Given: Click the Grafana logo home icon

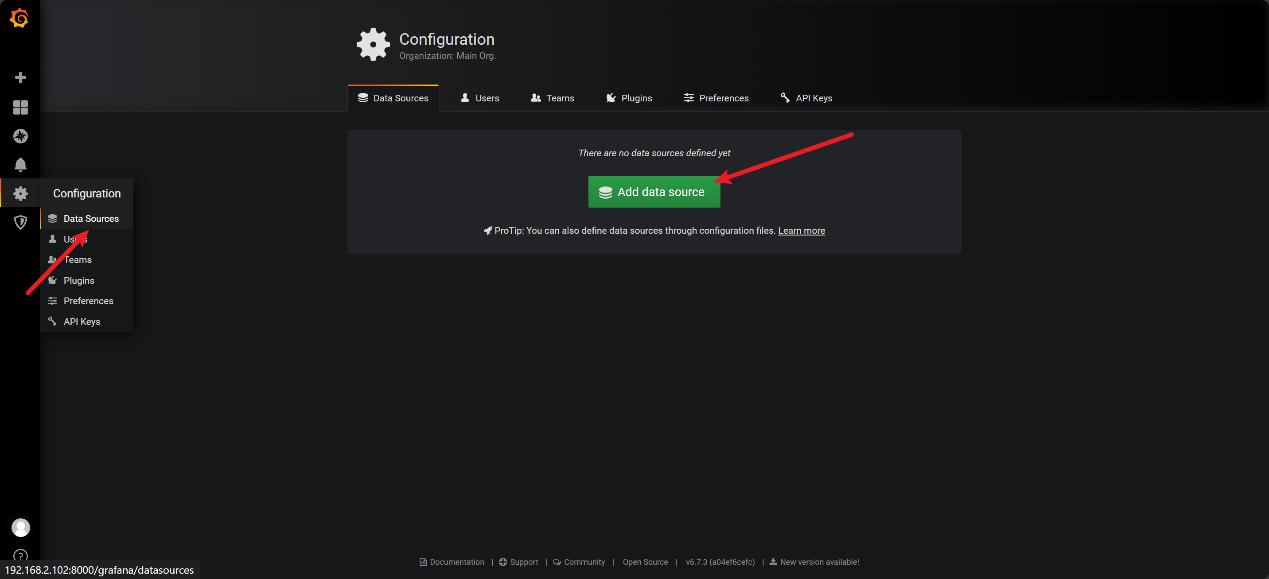Looking at the screenshot, I should [x=19, y=18].
